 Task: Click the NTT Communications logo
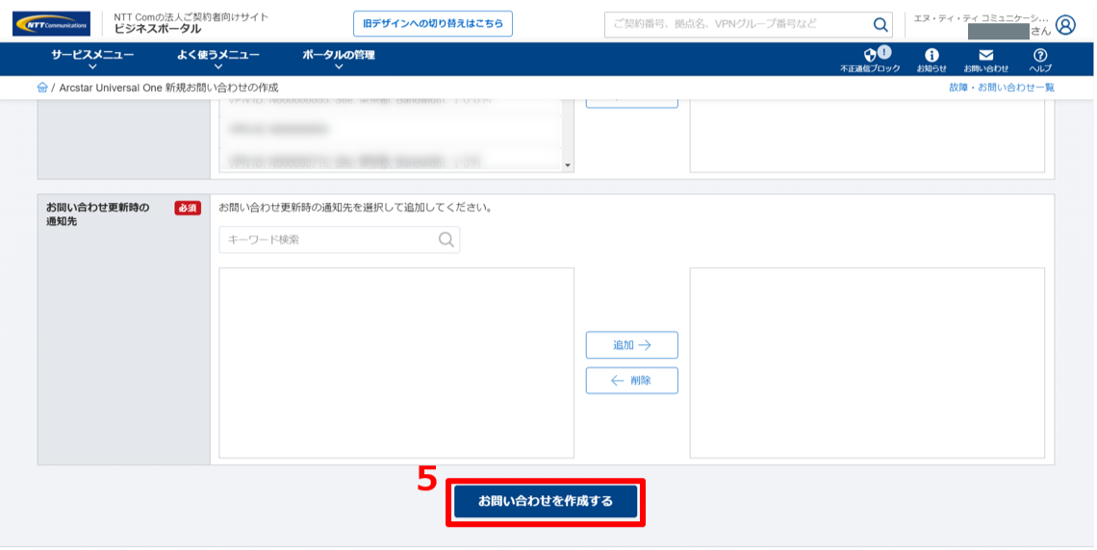click(51, 23)
